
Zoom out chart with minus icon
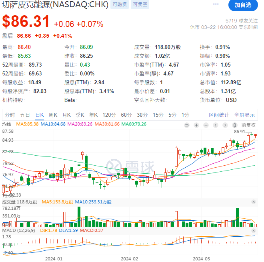206,125
